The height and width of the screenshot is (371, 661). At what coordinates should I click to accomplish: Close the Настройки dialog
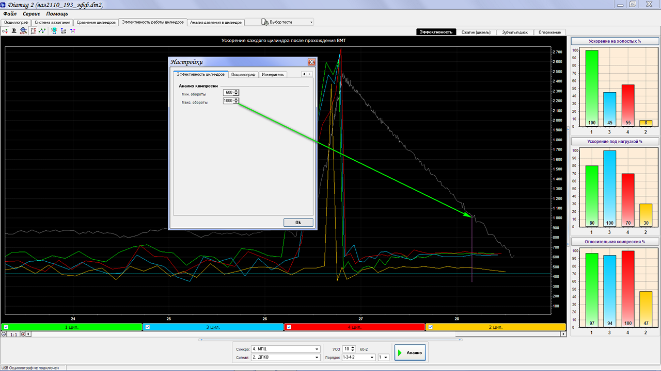coord(311,62)
